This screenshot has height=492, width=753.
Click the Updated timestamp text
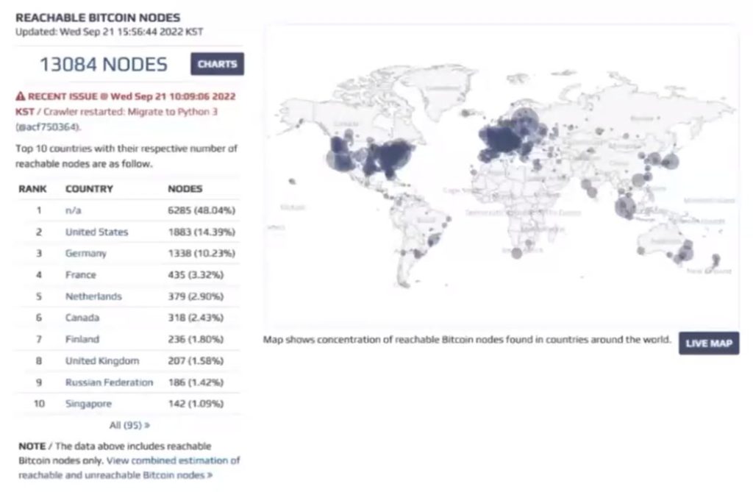tap(109, 32)
